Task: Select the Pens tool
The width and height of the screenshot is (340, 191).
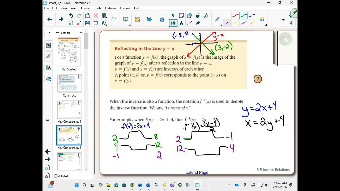Action: click(x=173, y=23)
